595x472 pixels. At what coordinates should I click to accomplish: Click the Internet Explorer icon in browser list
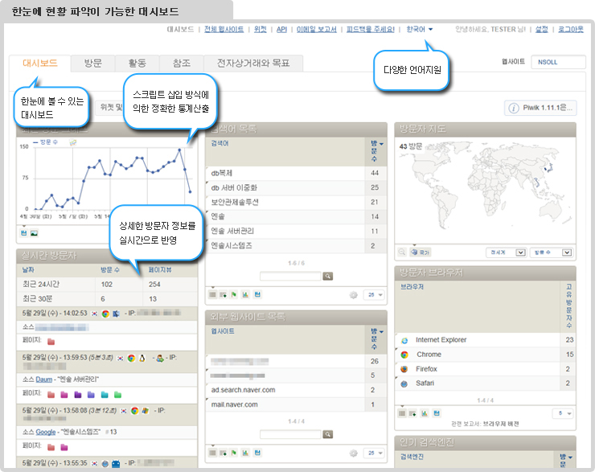tap(404, 340)
